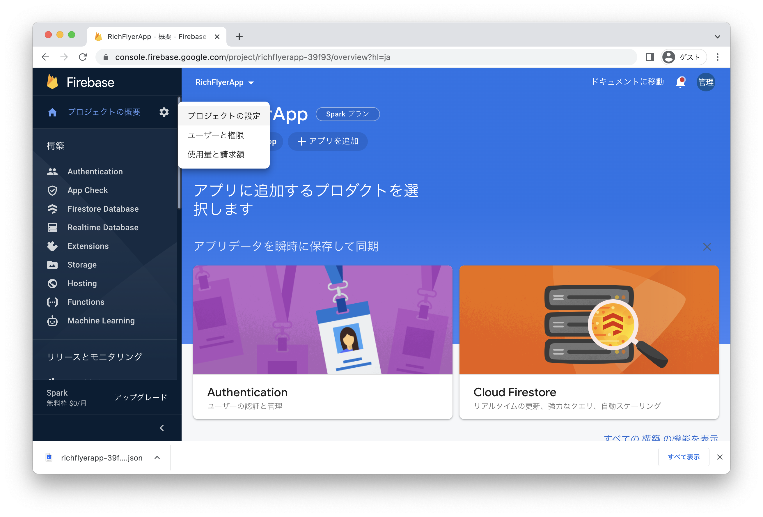
Task: Open options for downloaded json file
Action: tap(157, 457)
